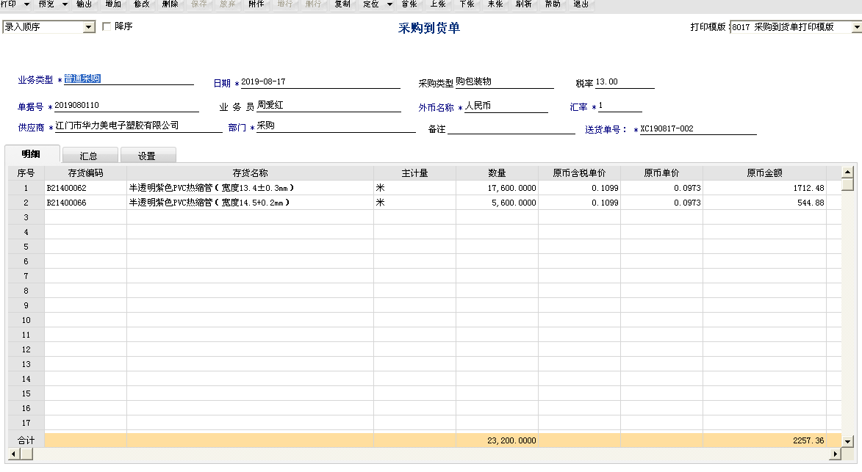The height and width of the screenshot is (472, 862).
Task: Click the horizontal scrollbar left arrow
Action: coord(14,454)
